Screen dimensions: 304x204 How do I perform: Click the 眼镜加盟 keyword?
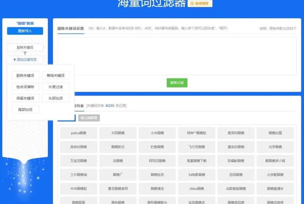coord(275,133)
